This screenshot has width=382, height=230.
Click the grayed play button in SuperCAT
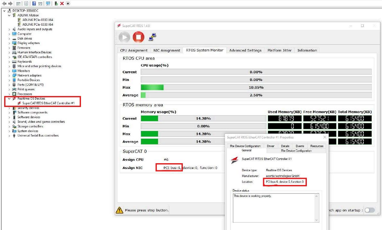pos(124,37)
